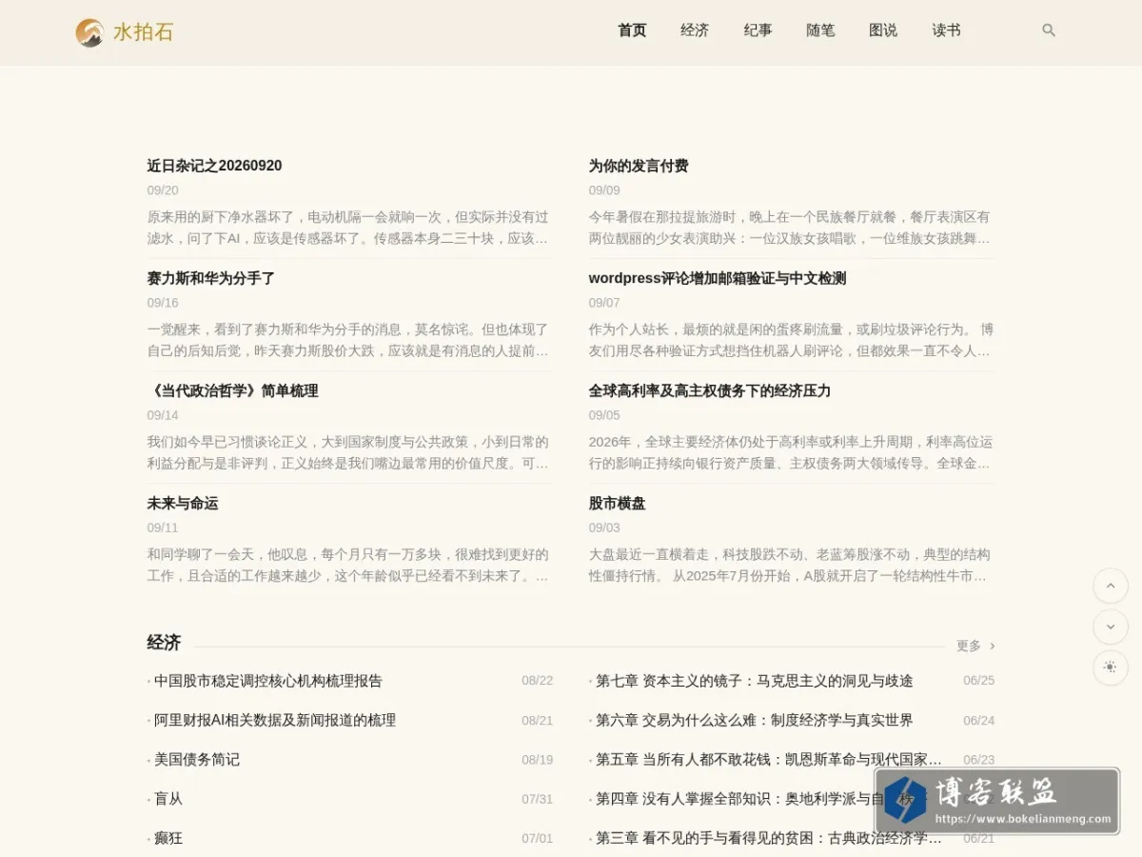Open 第三章 看不见的手与看得见的贫困 article

(769, 838)
